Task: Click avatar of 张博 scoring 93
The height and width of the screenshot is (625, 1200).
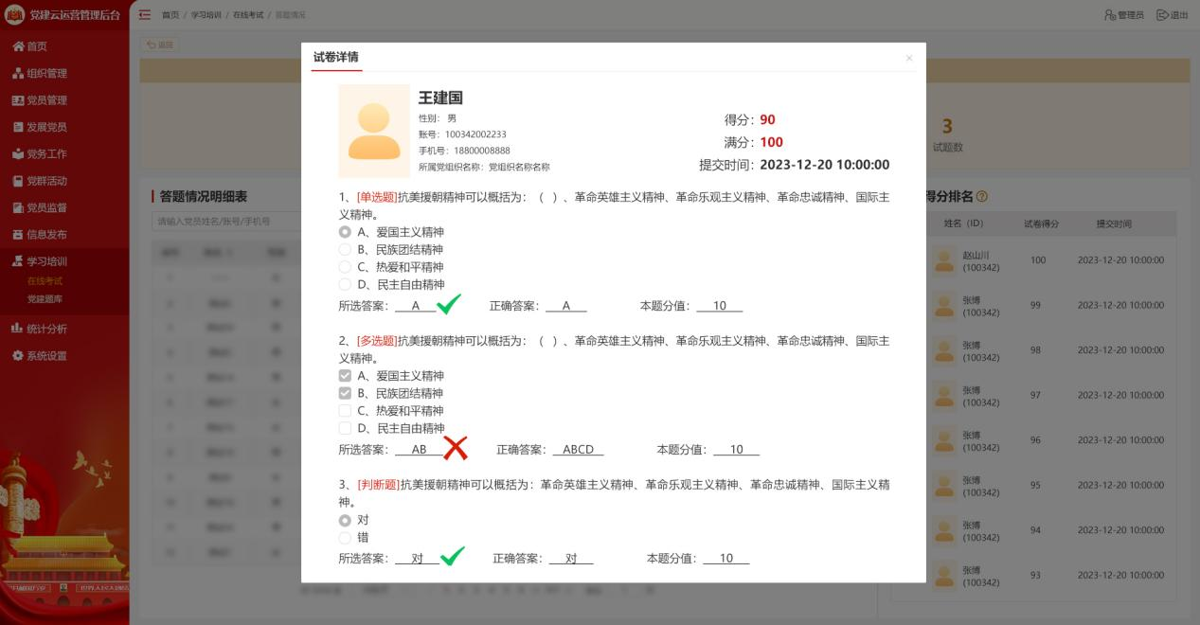Action: pyautogui.click(x=944, y=575)
